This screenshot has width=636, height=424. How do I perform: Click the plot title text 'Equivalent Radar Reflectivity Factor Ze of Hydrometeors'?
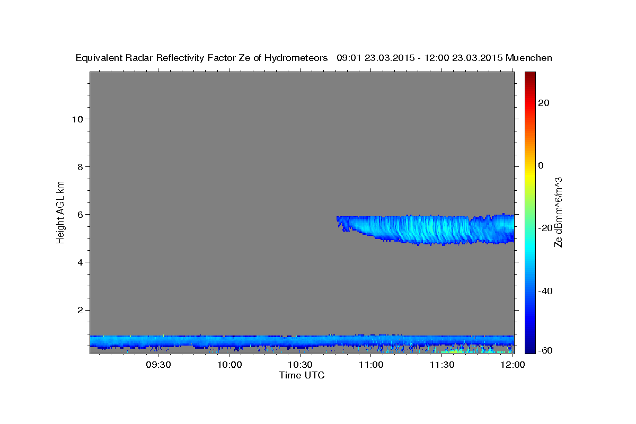click(202, 58)
